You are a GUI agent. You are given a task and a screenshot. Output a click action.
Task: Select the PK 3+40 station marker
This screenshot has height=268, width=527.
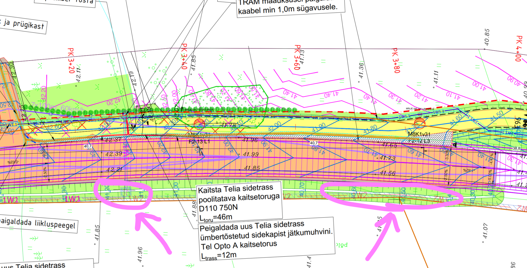[184, 56]
